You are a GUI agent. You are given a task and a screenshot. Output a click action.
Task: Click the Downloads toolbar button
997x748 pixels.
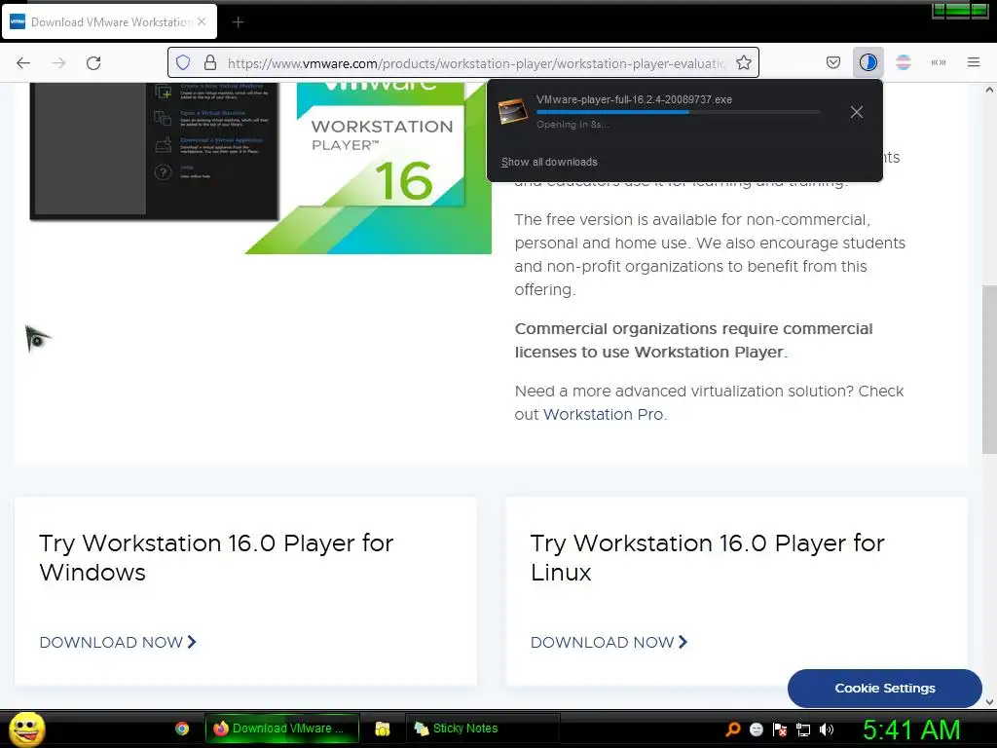(x=868, y=62)
